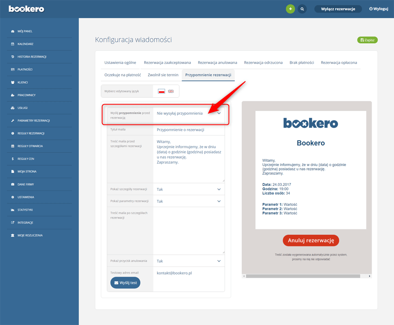
Task: Switch to Oczekuje na płatność tab
Action: pyautogui.click(x=123, y=75)
